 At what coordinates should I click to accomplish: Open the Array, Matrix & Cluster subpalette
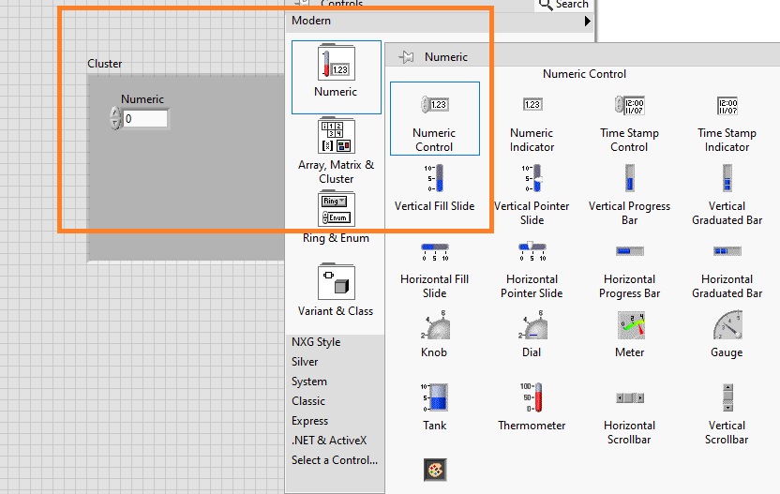(x=336, y=136)
